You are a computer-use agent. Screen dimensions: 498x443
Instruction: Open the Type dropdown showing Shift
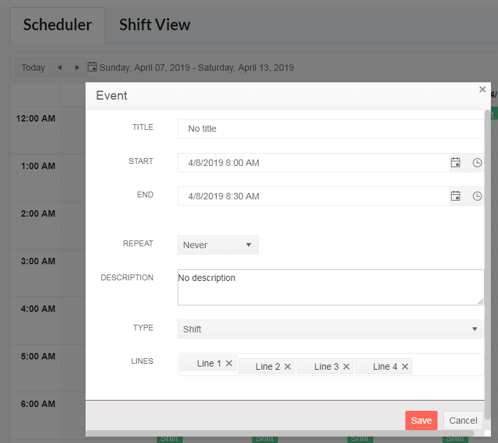coord(330,329)
